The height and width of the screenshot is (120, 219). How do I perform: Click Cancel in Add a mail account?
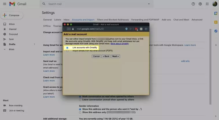pos(96,56)
